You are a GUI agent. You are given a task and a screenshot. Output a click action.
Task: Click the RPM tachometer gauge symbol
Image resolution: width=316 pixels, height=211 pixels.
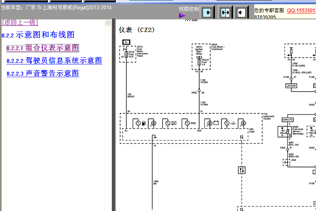186,123
